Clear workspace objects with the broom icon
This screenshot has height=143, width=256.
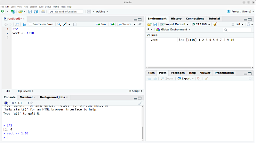pyautogui.click(x=215, y=24)
